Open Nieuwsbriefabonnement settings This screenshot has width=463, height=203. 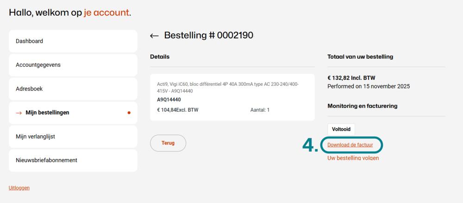[x=73, y=161]
